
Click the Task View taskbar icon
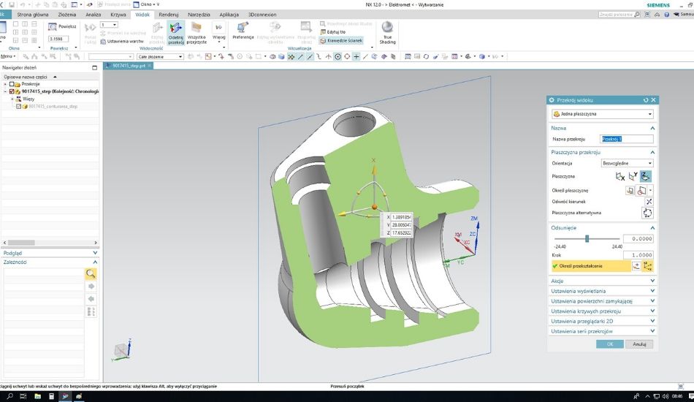23,396
